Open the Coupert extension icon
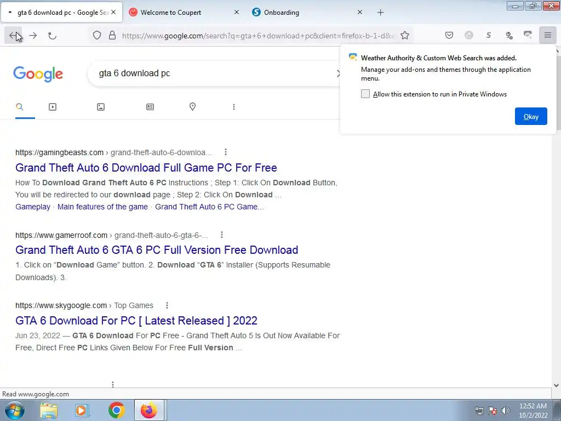The height and width of the screenshot is (421, 561). click(469, 35)
